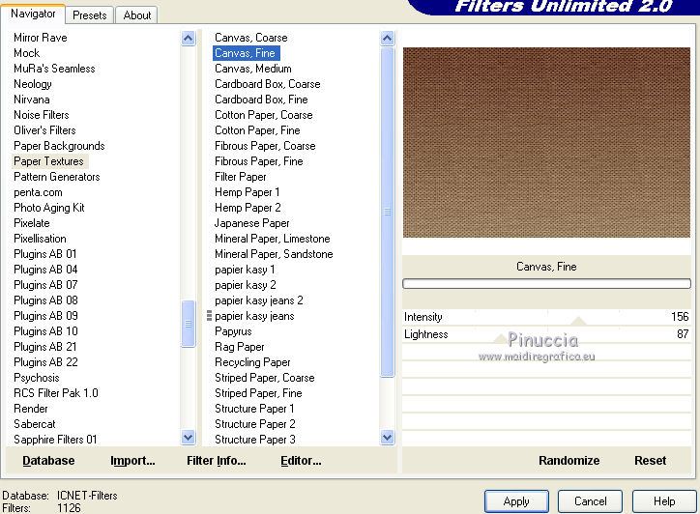The width and height of the screenshot is (700, 514).
Task: Click the category list down arrow
Action: (x=189, y=438)
